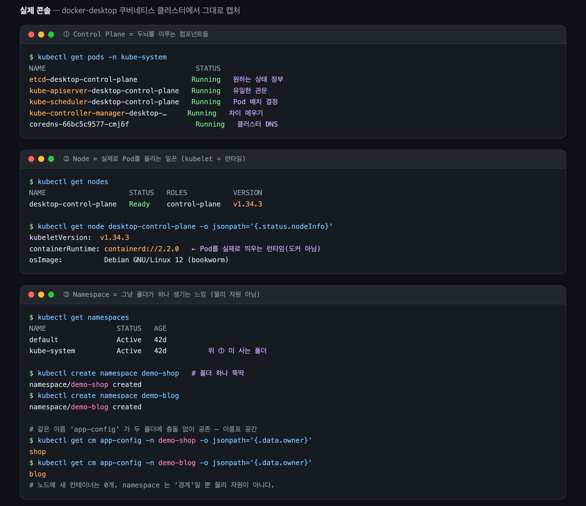Click the kube-scheduler-desktop-control-plane row

[x=154, y=102]
